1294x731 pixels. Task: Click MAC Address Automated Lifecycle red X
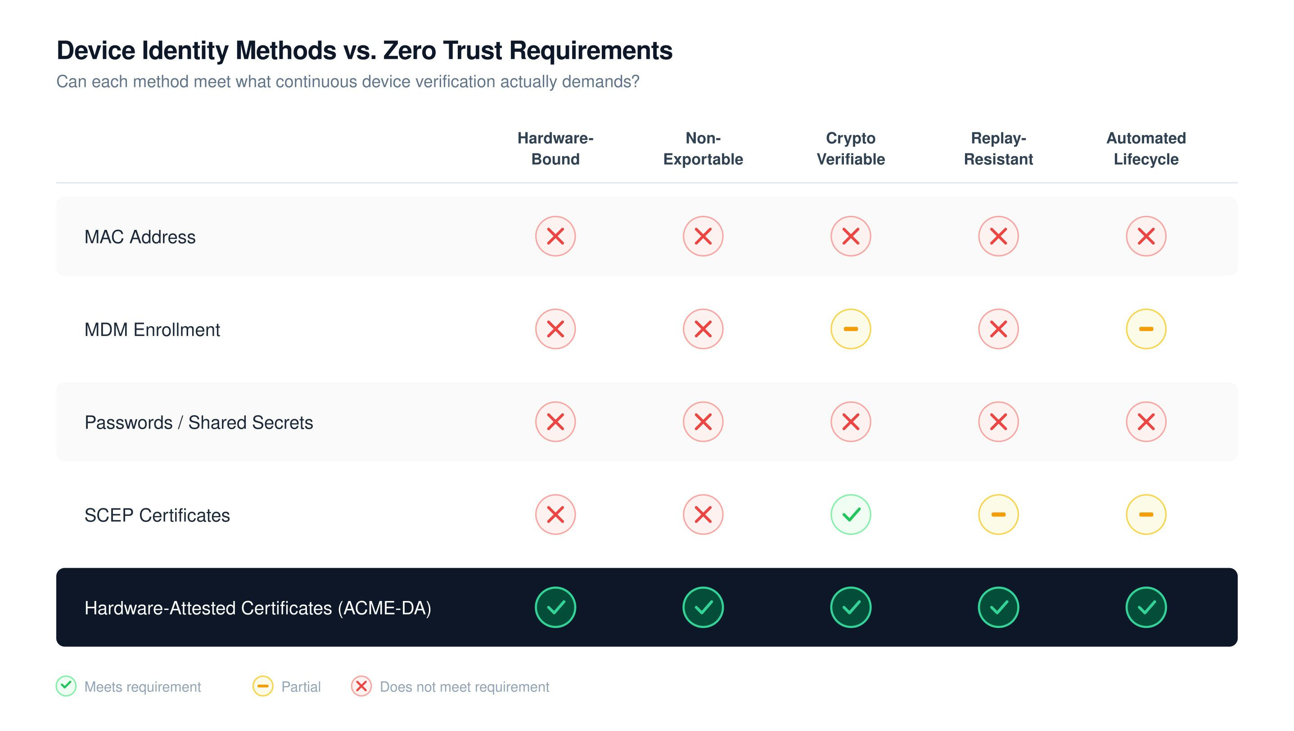point(1146,236)
